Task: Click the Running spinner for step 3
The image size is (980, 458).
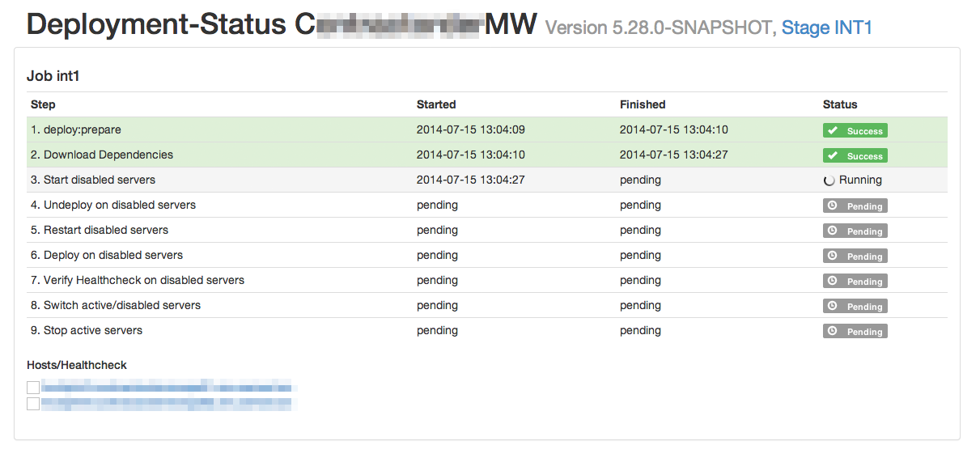Action: pos(829,180)
